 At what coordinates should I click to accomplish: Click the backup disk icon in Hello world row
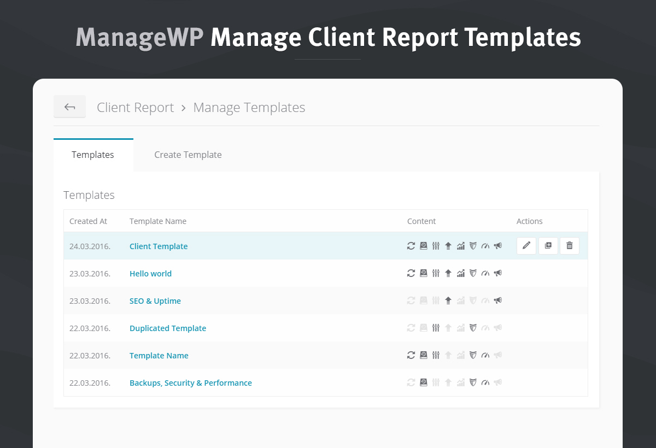[423, 273]
